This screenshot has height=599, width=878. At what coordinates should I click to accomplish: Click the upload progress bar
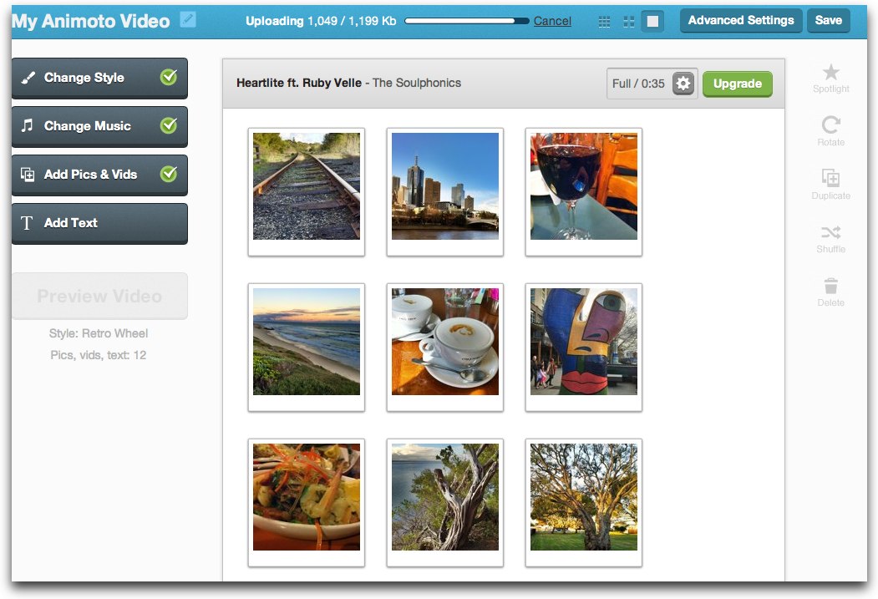(x=466, y=20)
